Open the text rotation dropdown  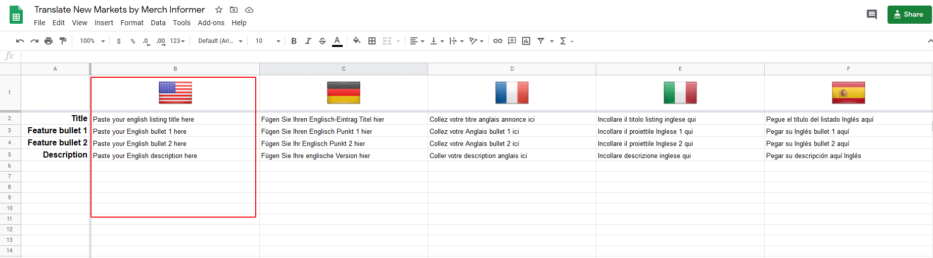pyautogui.click(x=476, y=41)
